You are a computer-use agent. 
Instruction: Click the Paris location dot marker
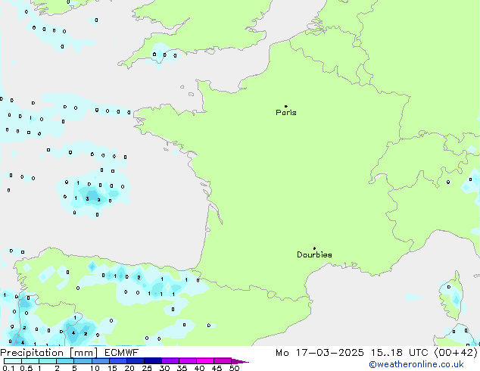[286, 106]
